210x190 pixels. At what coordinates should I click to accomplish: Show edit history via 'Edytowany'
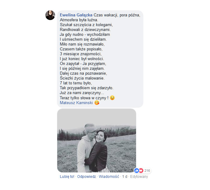139,177
